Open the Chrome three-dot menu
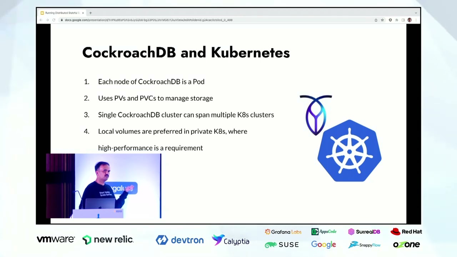 [x=416, y=20]
